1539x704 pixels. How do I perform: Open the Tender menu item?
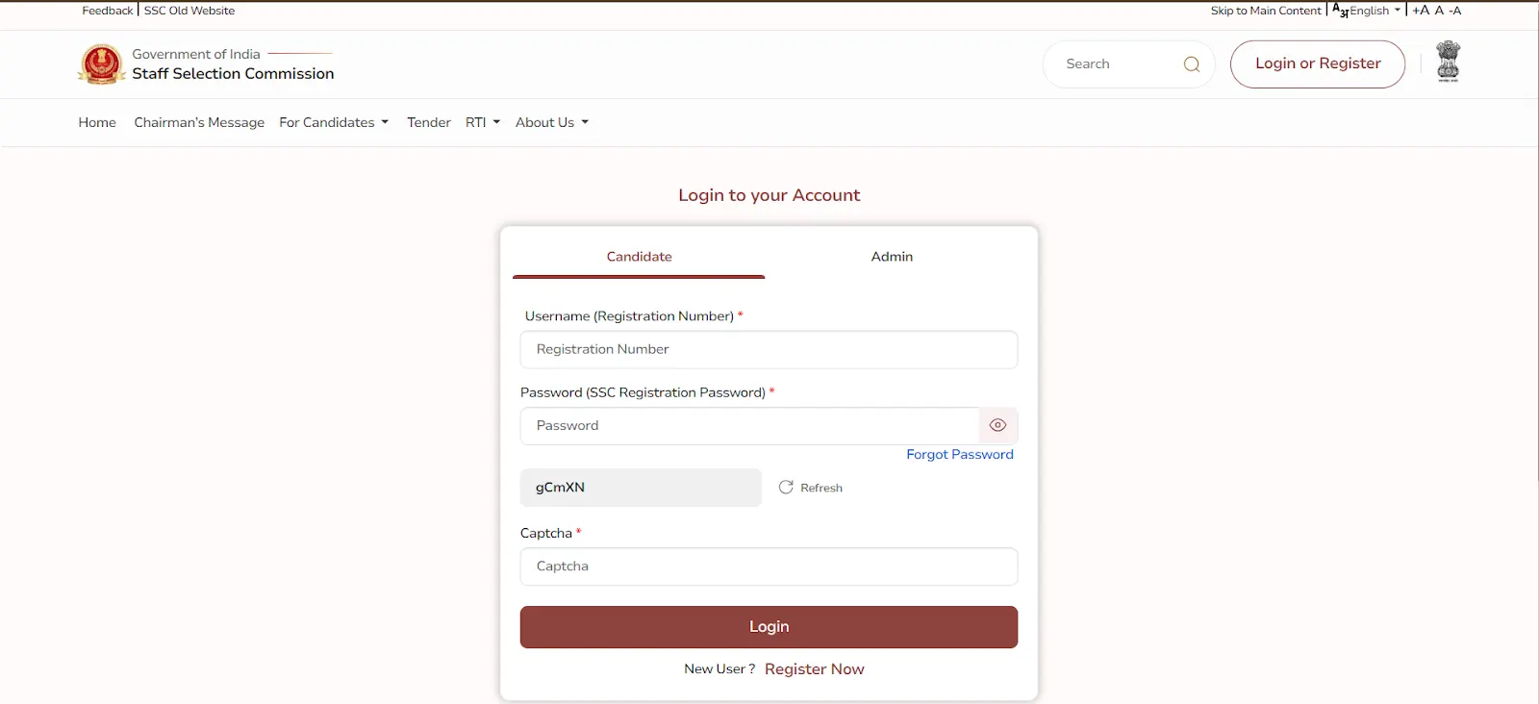(429, 122)
